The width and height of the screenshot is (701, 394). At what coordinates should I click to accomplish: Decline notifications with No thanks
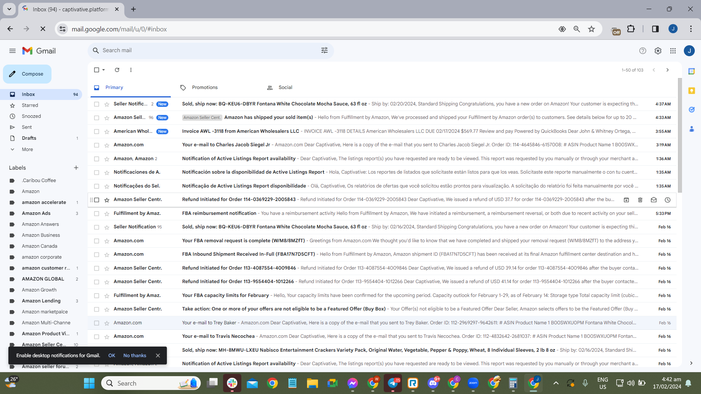tap(135, 356)
